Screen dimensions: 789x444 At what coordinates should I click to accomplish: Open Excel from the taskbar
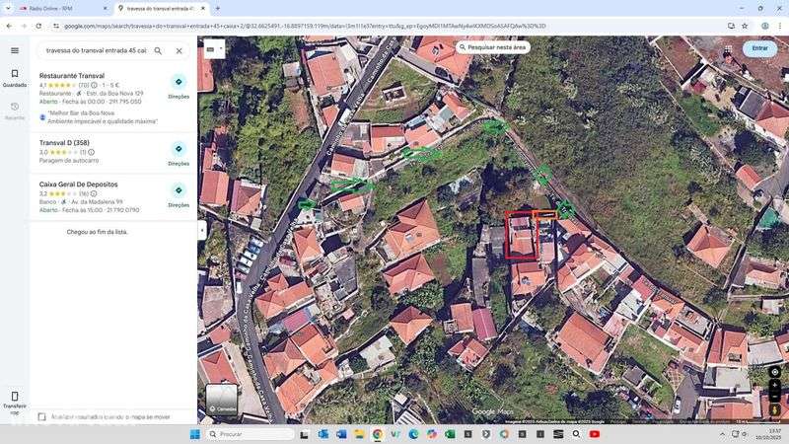[x=450, y=434]
